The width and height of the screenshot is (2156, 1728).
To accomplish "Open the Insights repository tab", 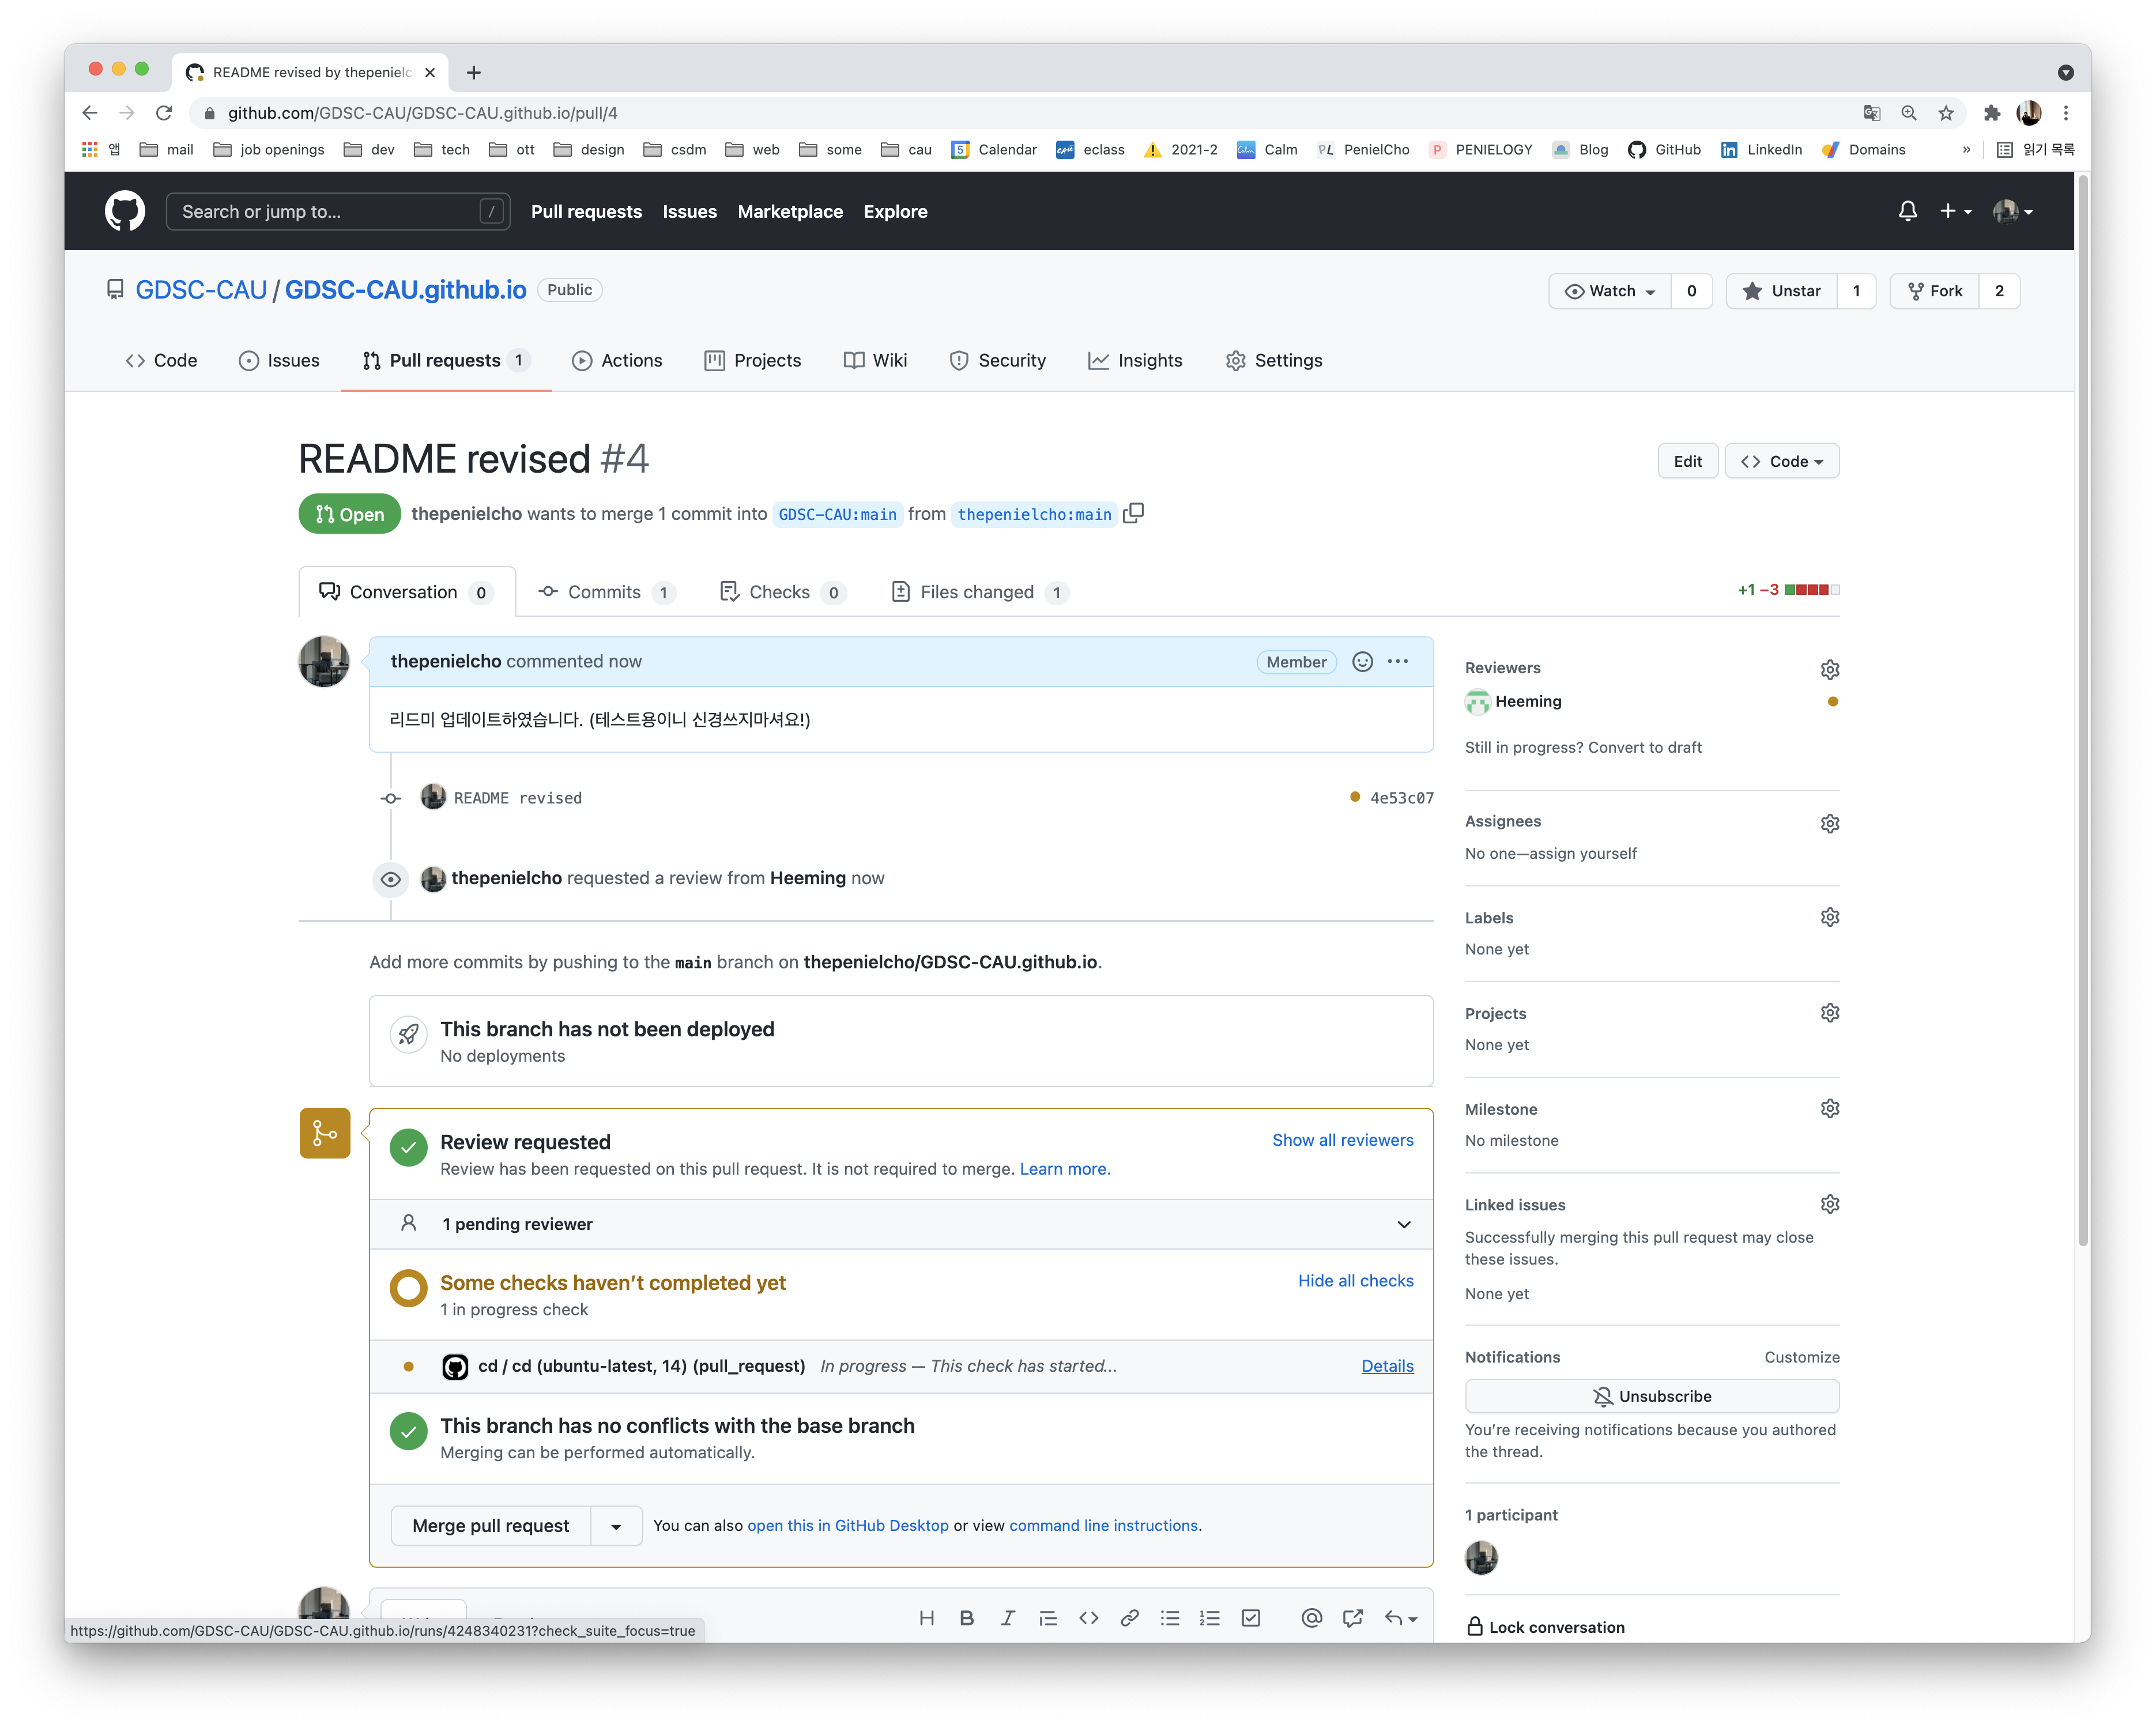I will (x=1135, y=360).
